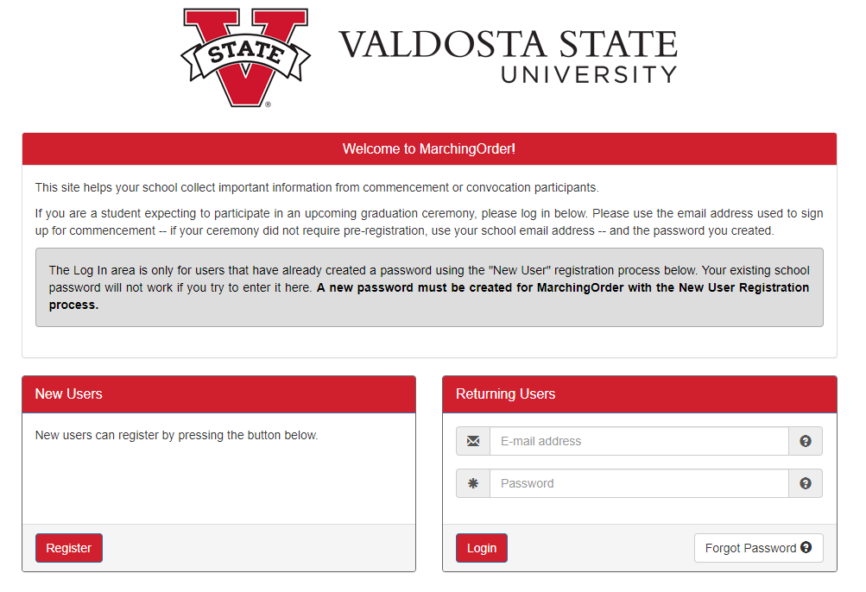
Task: Click the red Welcome to MarchingOrder banner
Action: (429, 148)
